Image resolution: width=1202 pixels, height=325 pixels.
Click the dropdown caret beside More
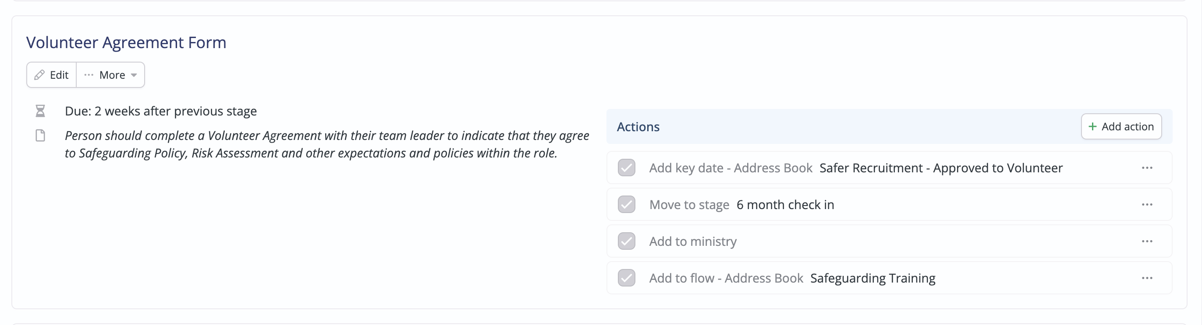point(134,75)
